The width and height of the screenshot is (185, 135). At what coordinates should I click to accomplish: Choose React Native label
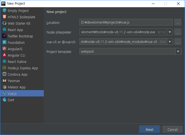[x=17, y=62]
